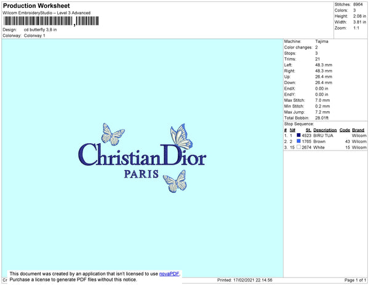Click the top-left butterfly in the design
369x285 pixels.
[113, 134]
